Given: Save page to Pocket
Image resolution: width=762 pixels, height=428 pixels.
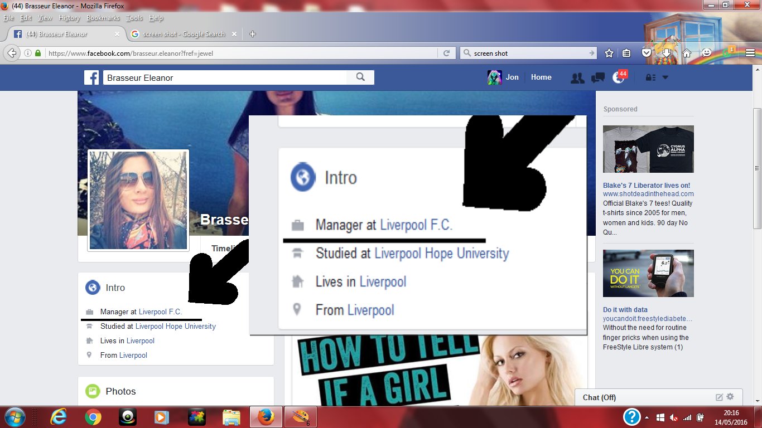Looking at the screenshot, I should 646,53.
